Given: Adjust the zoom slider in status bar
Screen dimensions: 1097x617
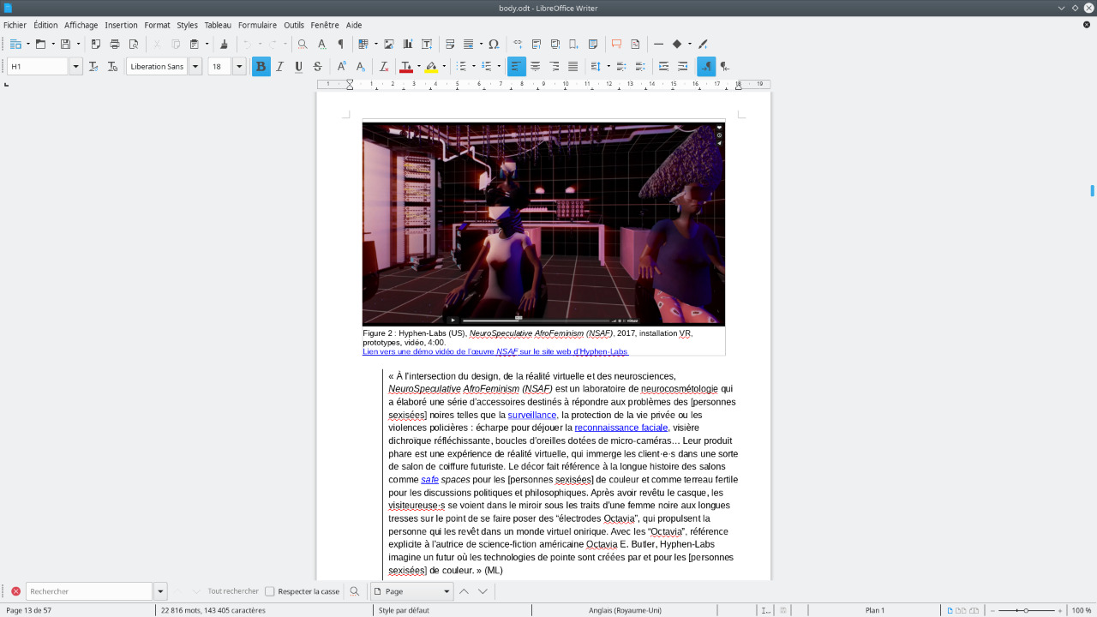Looking at the screenshot, I should point(1026,610).
